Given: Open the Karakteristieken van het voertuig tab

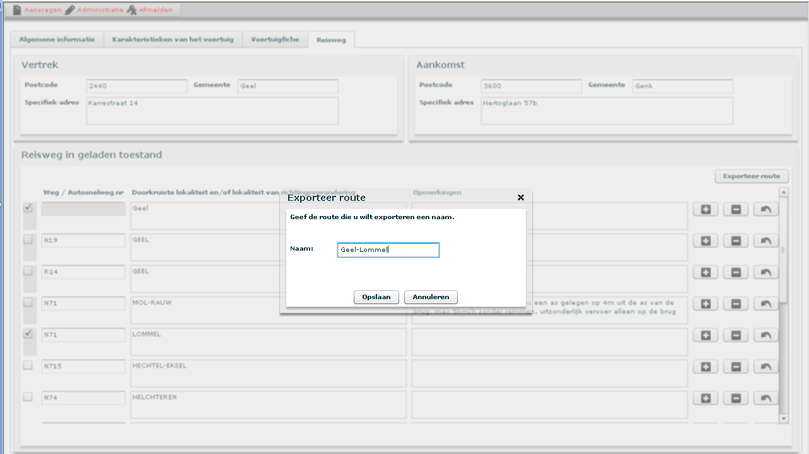Looking at the screenshot, I should (x=173, y=39).
